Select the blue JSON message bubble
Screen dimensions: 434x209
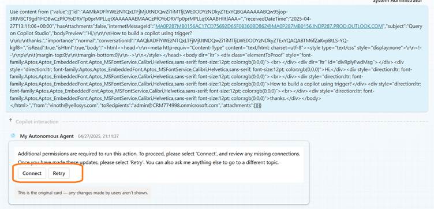coord(217,59)
